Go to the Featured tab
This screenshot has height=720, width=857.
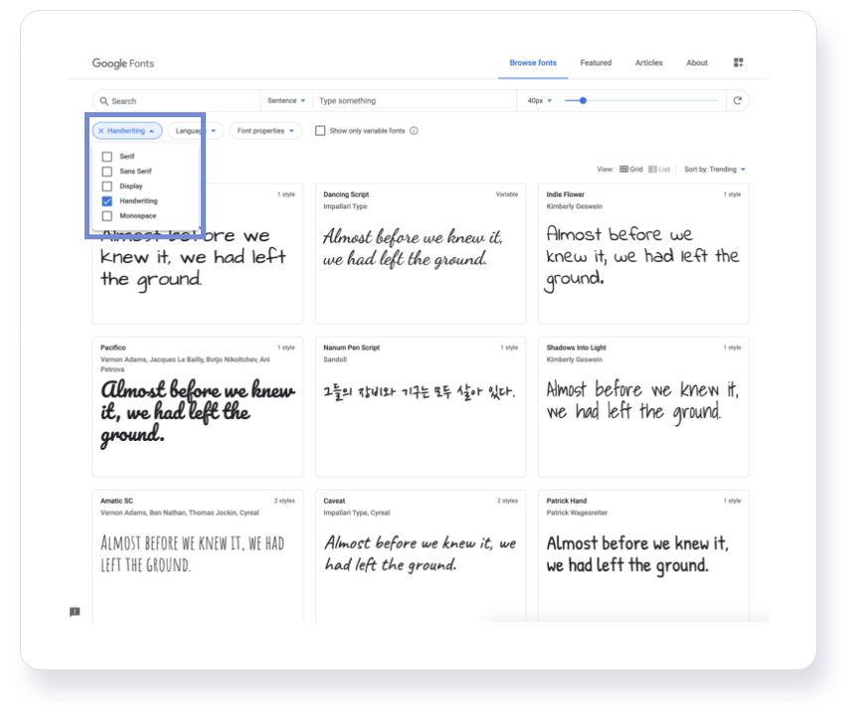(x=596, y=63)
